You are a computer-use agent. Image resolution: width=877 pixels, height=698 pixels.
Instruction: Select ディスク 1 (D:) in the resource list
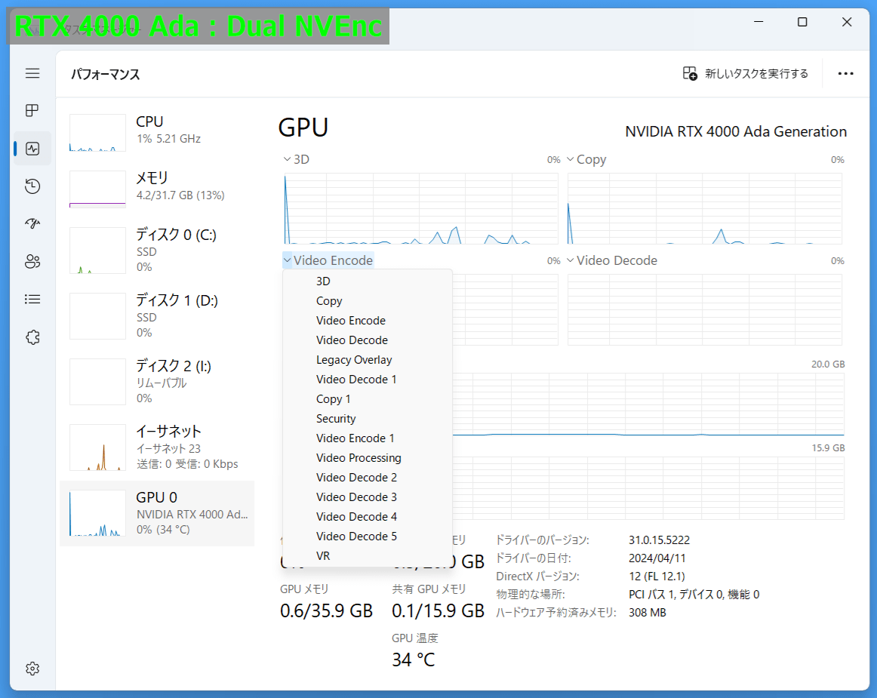click(157, 315)
